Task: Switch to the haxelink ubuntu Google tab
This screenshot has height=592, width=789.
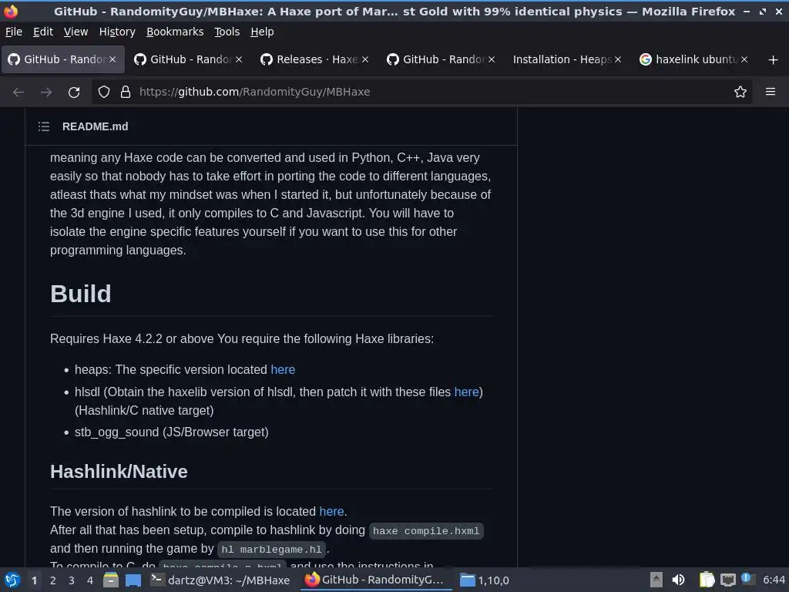Action: pyautogui.click(x=693, y=59)
